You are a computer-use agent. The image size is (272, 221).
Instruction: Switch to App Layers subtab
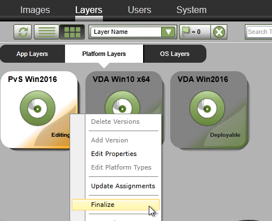click(x=32, y=54)
